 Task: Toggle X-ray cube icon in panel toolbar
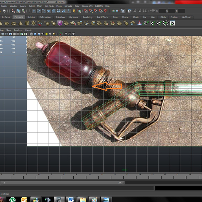[x=66, y=34]
